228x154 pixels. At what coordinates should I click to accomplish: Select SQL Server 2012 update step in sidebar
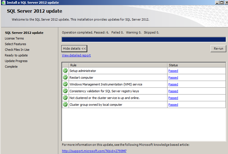pyautogui.click(x=24, y=33)
